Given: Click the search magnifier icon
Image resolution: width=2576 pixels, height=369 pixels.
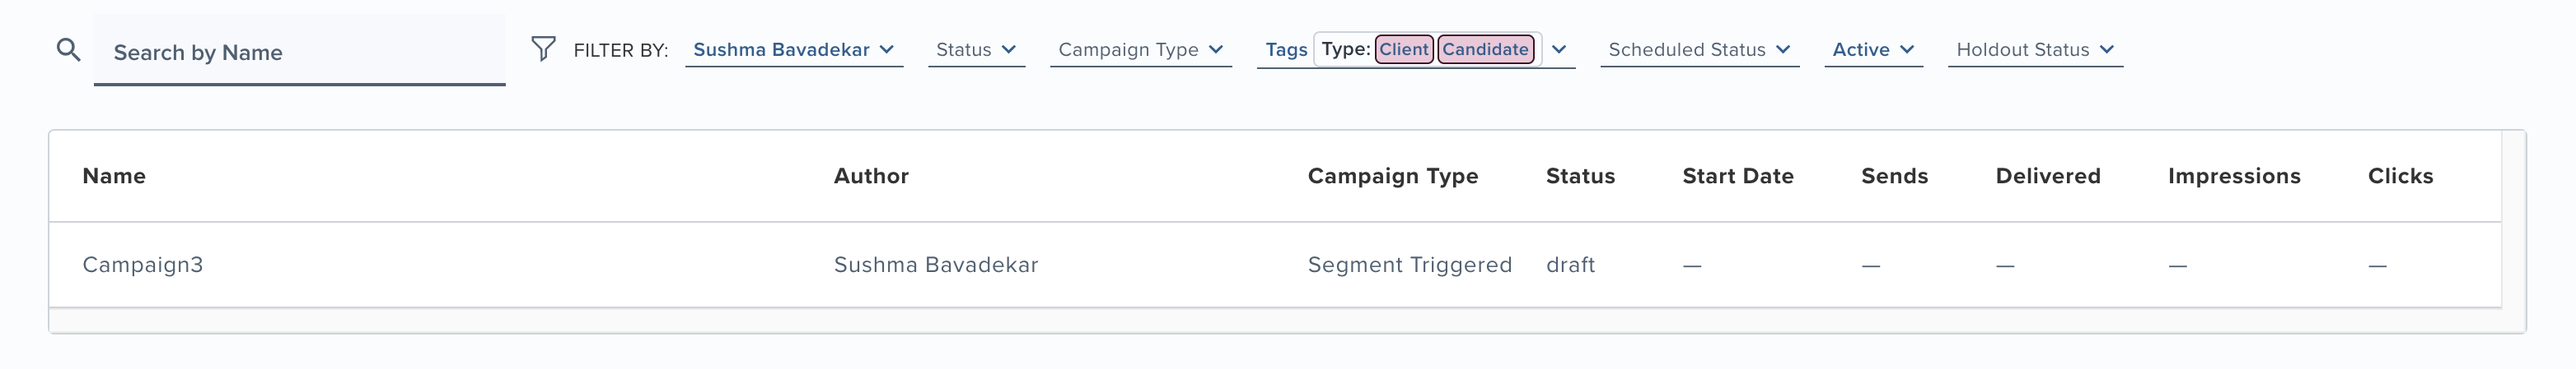Looking at the screenshot, I should coord(68,50).
